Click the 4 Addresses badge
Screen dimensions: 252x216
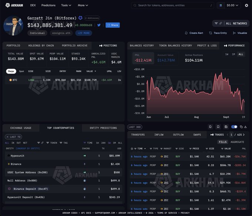[x=92, y=18]
